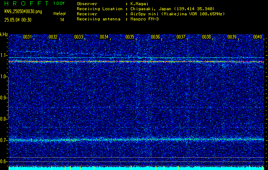
Task: Click the file name KN9_2505040030.png
Action: pyautogui.click(x=23, y=12)
